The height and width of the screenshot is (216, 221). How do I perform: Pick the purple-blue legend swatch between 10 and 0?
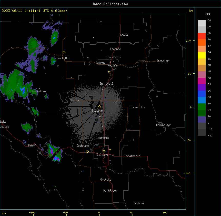click(x=202, y=120)
